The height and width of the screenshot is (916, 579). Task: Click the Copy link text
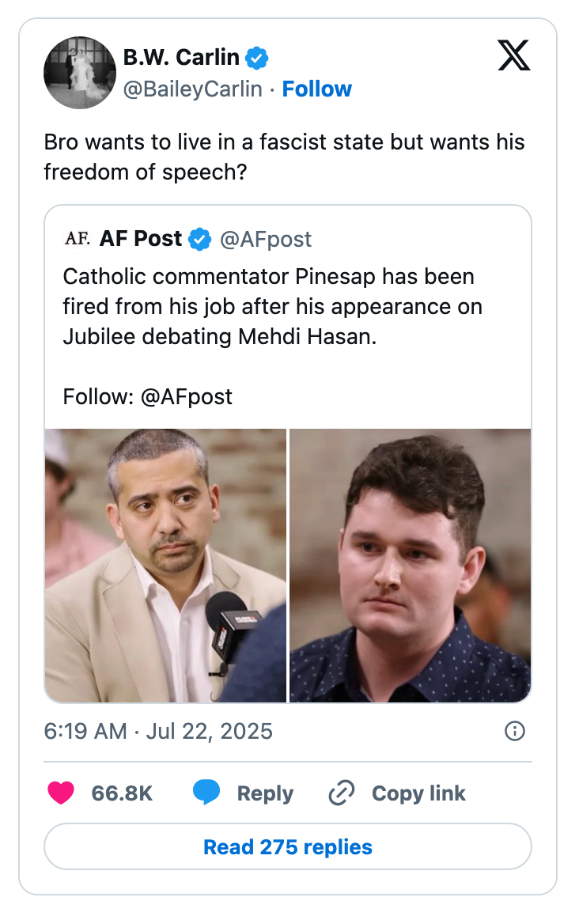click(418, 793)
